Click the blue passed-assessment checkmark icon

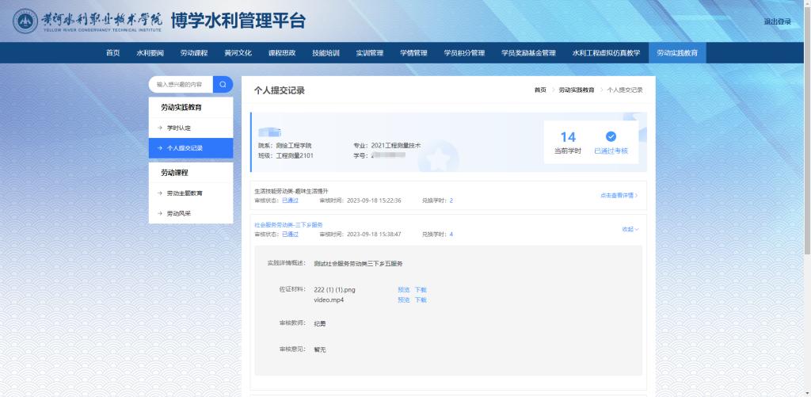(611, 136)
